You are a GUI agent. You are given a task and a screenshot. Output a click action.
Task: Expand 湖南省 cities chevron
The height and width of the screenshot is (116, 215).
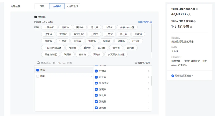(149, 102)
